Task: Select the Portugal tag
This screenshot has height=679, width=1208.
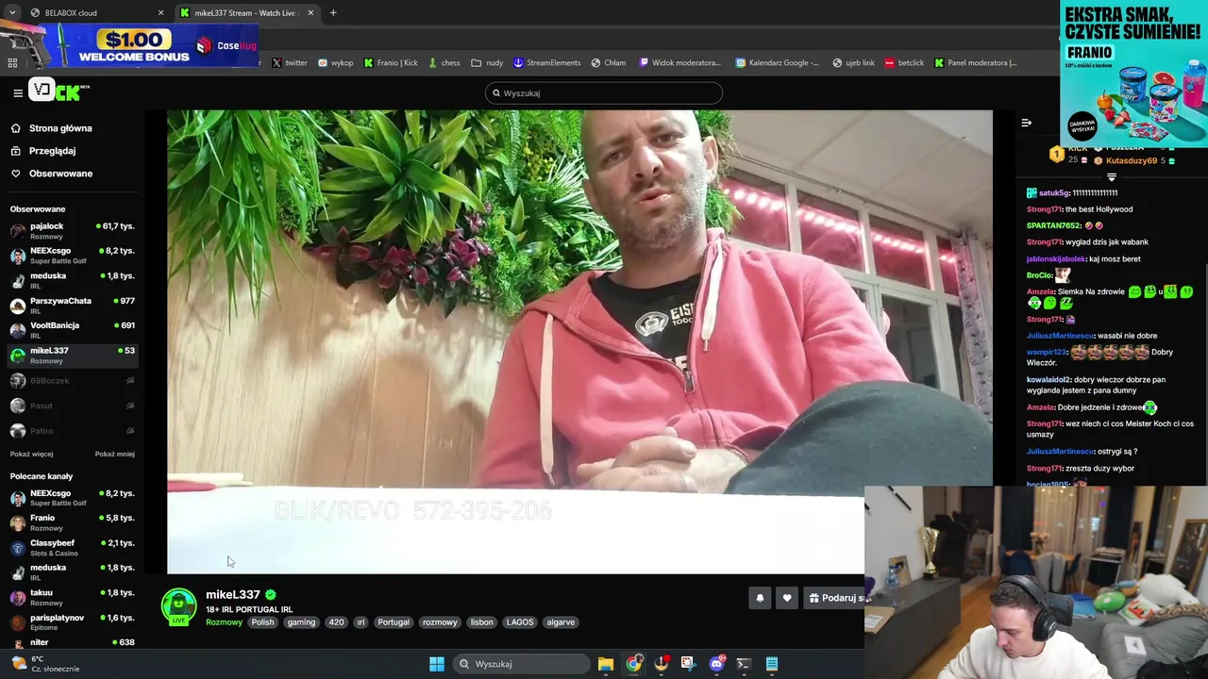Action: pos(394,622)
